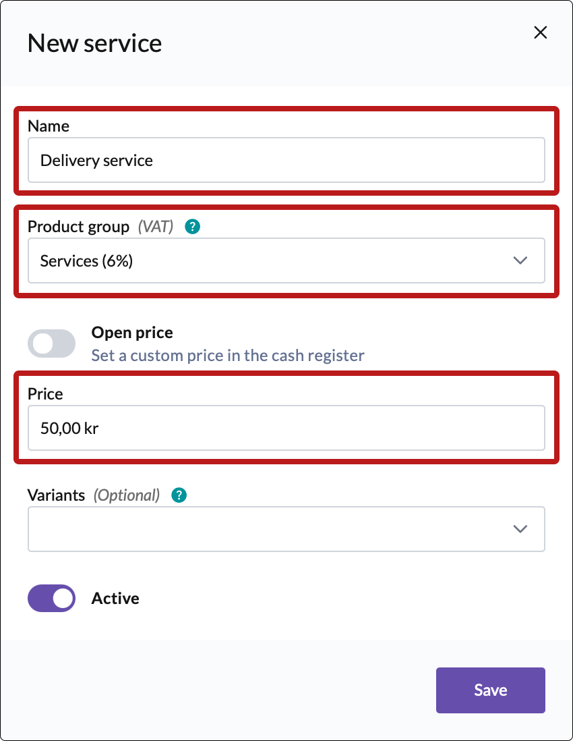The width and height of the screenshot is (573, 741).
Task: Click the (Optional) text beside Variants
Action: 127,495
